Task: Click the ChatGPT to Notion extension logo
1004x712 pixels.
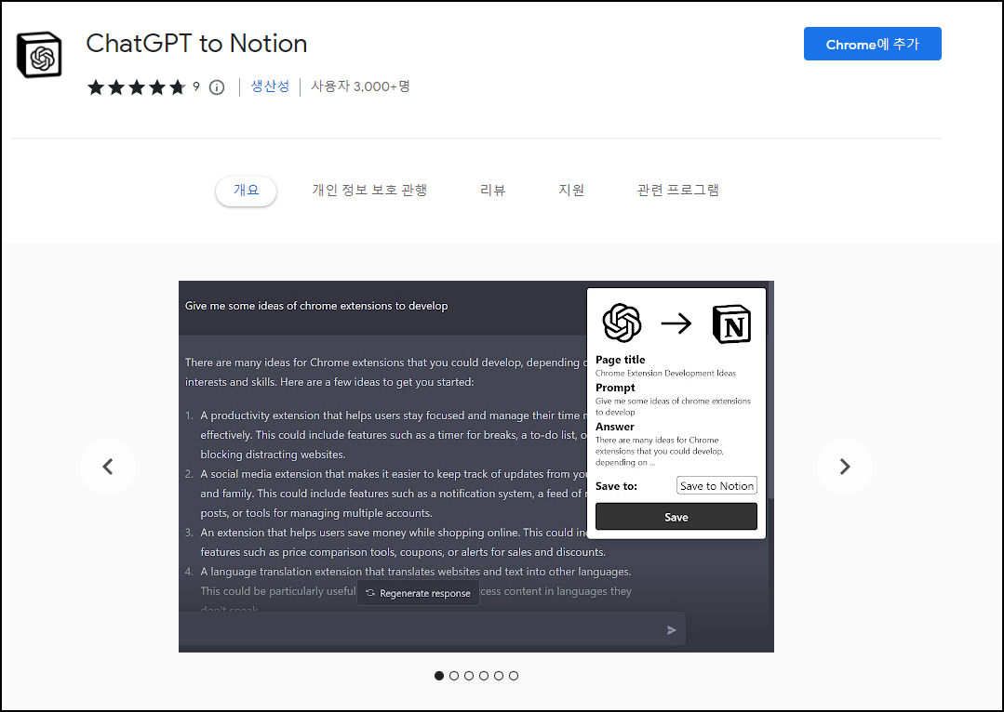Action: point(39,55)
